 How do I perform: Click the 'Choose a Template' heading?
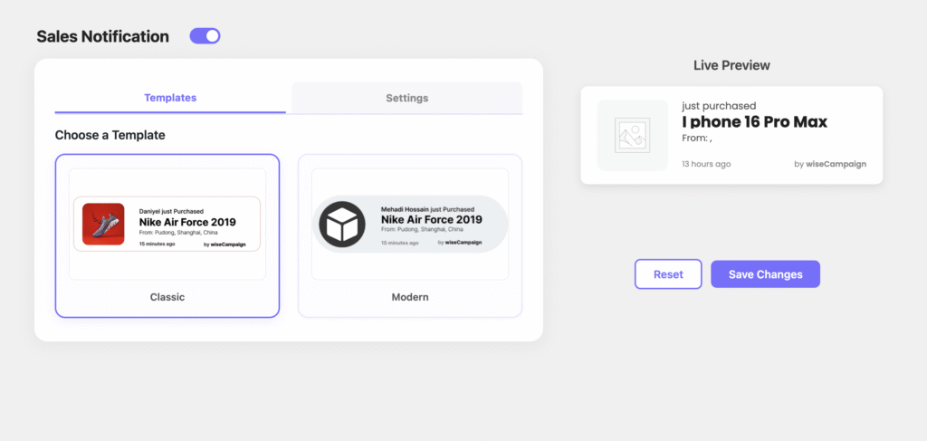(110, 135)
